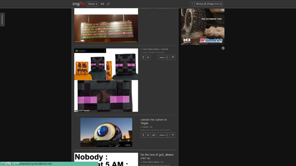
Task: Open fun stream link on Vegas sphere post
Action: click(151, 127)
